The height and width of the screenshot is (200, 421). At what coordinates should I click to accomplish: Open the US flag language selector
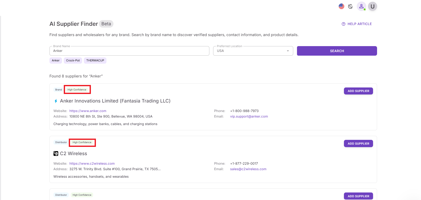click(x=341, y=6)
